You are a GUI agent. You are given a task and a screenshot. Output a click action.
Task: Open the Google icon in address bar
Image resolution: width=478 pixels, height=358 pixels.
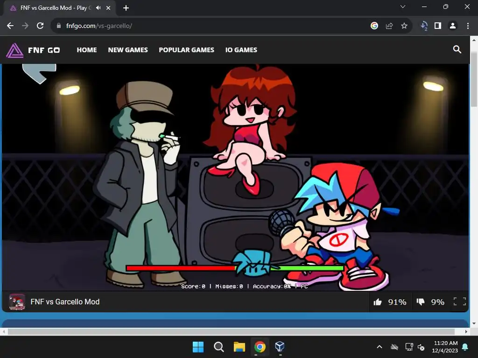pyautogui.click(x=374, y=26)
